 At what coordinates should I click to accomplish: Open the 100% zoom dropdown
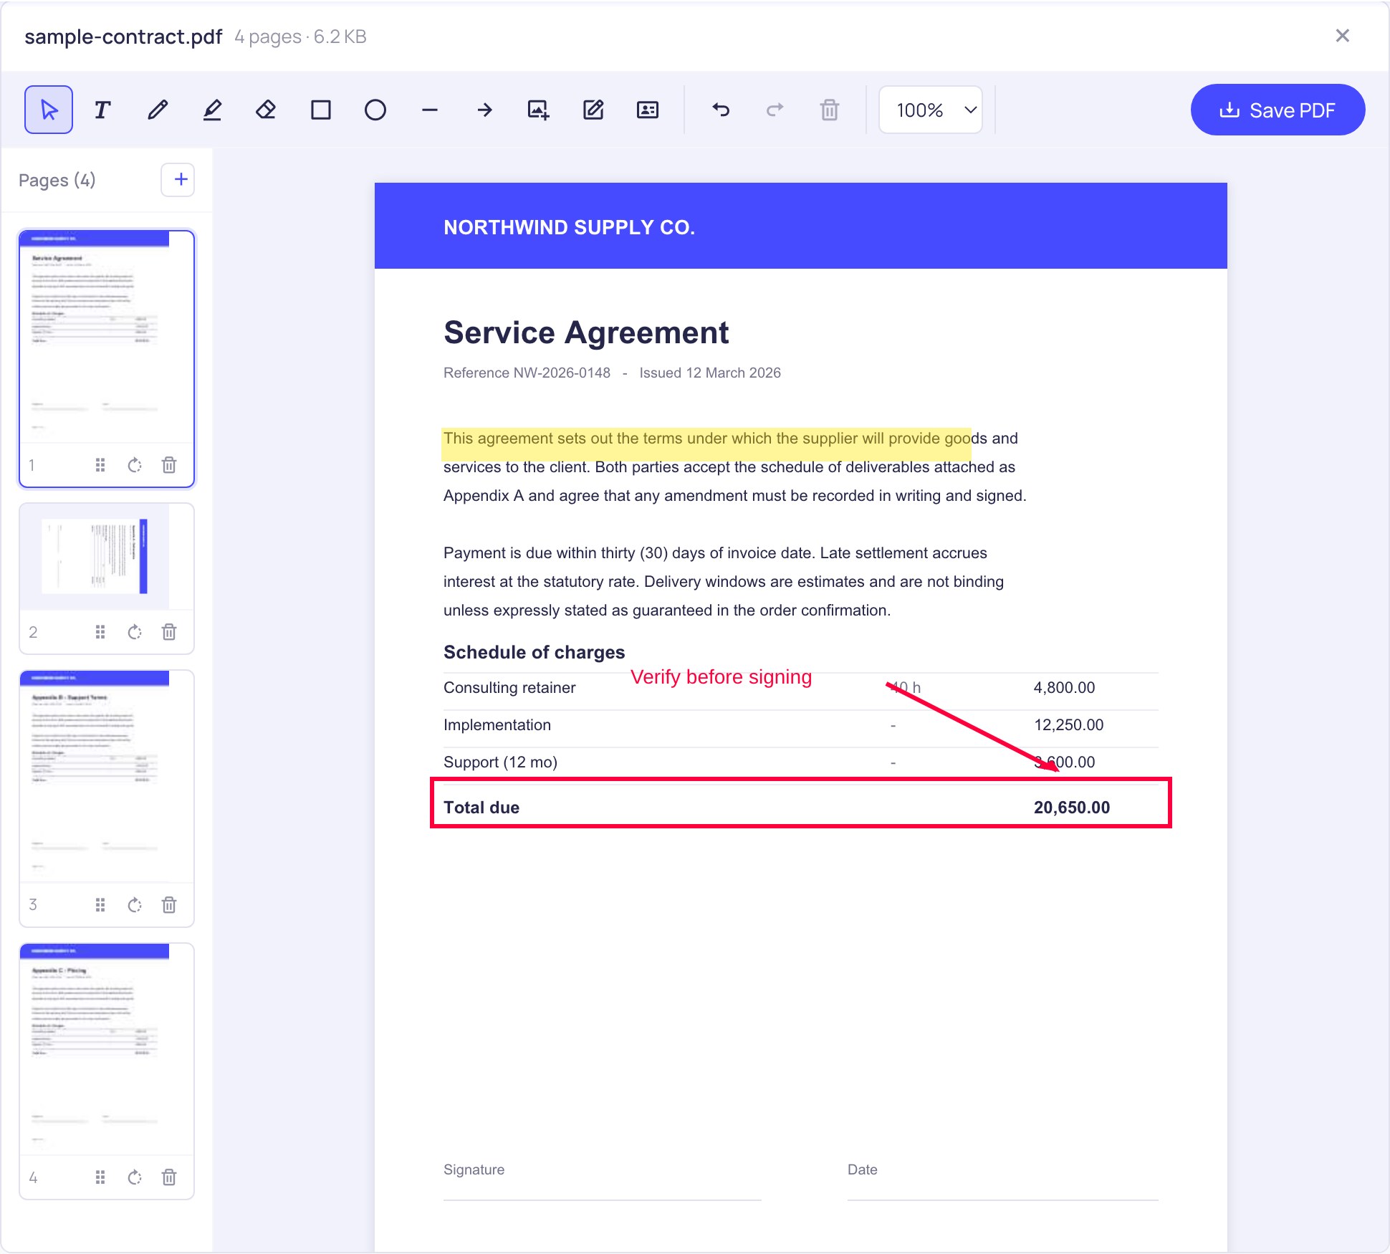pos(931,110)
